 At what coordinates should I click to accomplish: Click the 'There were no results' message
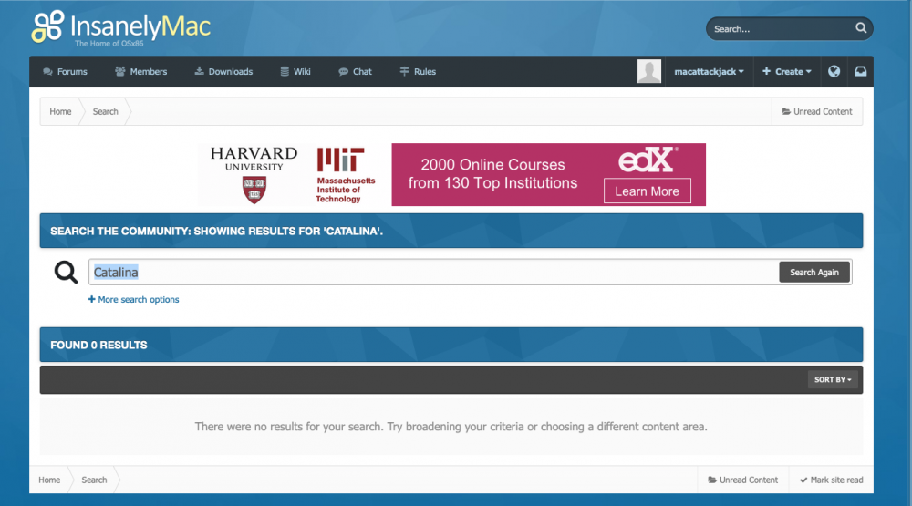(451, 427)
